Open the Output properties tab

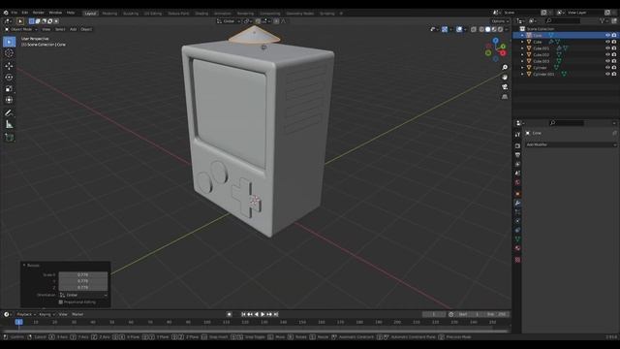[x=517, y=155]
